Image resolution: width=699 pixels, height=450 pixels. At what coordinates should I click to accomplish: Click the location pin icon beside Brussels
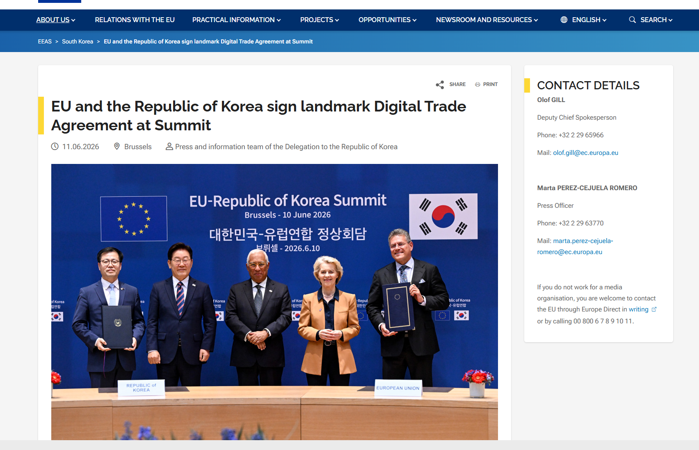point(117,146)
